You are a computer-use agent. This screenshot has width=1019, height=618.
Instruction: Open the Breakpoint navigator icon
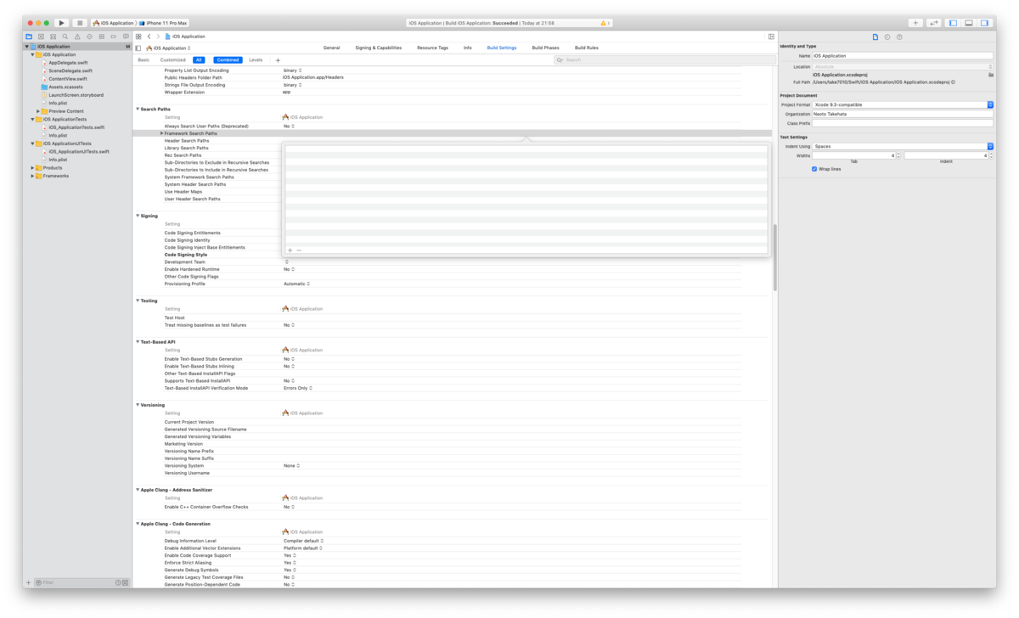[114, 37]
